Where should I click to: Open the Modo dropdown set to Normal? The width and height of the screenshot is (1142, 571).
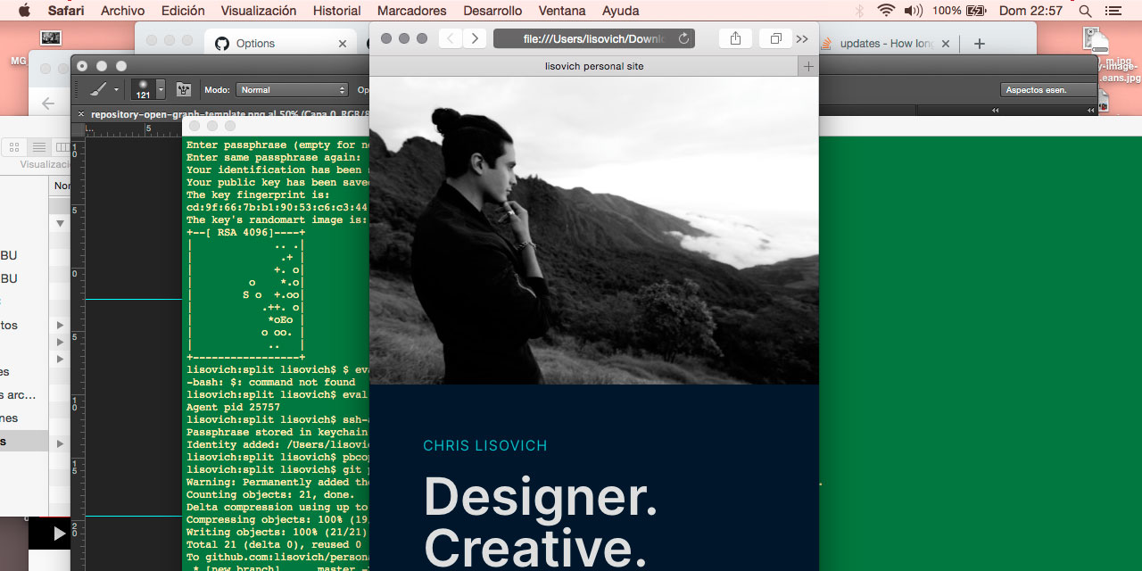292,89
